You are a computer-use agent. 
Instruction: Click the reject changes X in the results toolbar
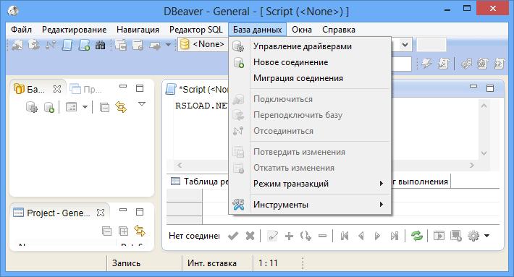250,236
